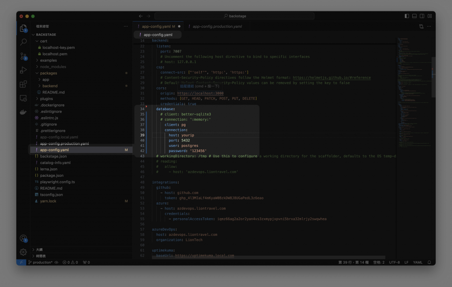Open the Extensions view icon

[23, 84]
